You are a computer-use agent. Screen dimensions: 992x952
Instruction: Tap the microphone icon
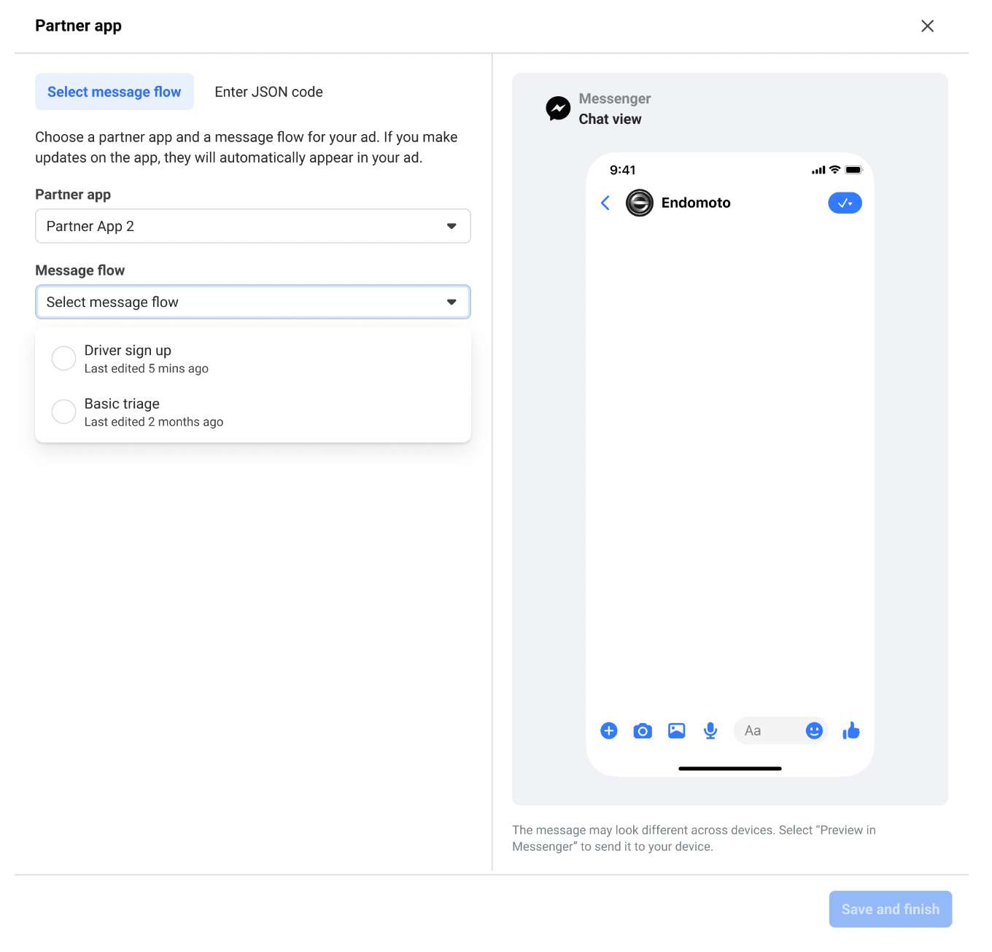(710, 730)
